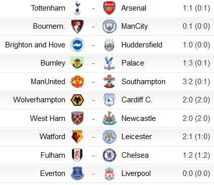Click the Liverpool club crest
The width and height of the screenshot is (214, 185).
pyautogui.click(x=109, y=173)
